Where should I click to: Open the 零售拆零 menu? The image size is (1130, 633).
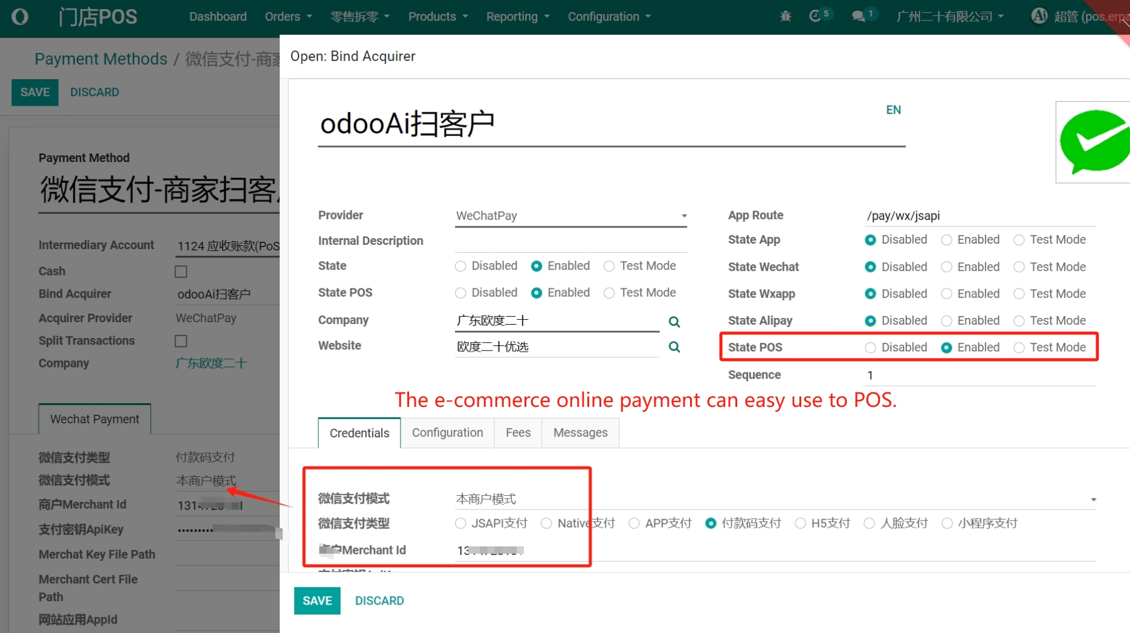point(360,16)
